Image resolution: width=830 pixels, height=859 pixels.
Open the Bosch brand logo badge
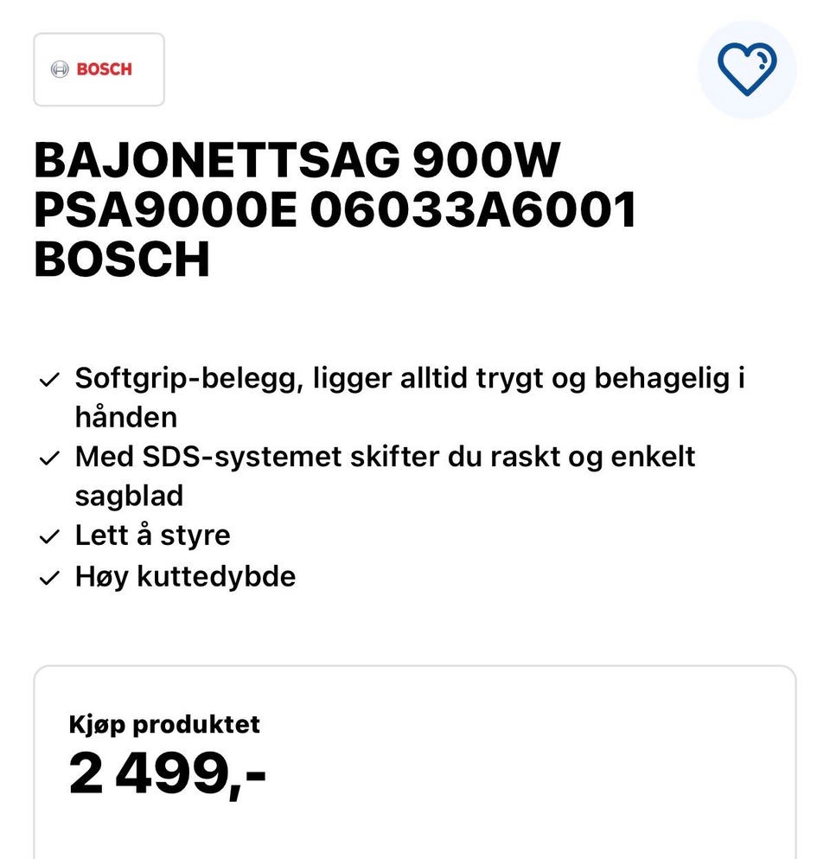click(x=99, y=69)
